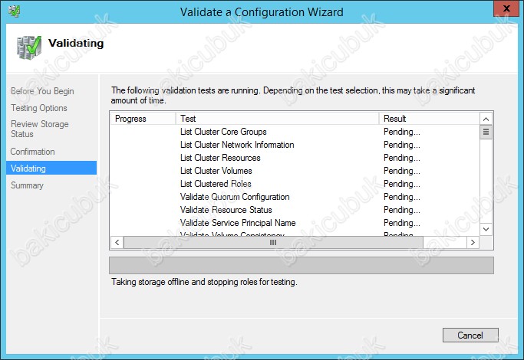524x360 pixels.
Task: Click Pending result for List Cluster Core Groups
Action: (x=402, y=132)
